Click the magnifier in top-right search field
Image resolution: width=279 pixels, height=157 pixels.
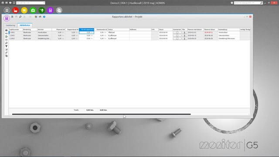(x=262, y=3)
